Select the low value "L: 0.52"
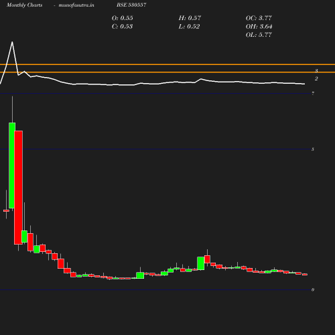The width and height of the screenshot is (335, 335). coord(189,27)
